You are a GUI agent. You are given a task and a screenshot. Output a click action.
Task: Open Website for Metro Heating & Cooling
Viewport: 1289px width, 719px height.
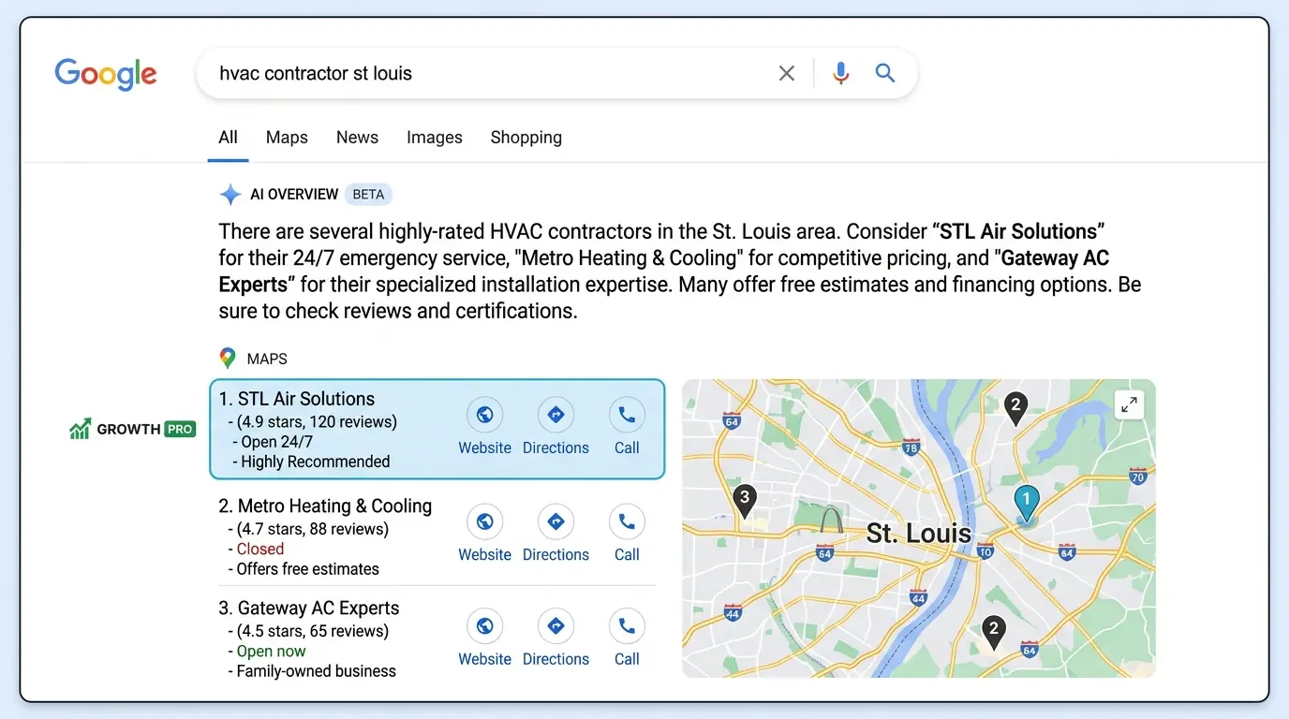484,534
